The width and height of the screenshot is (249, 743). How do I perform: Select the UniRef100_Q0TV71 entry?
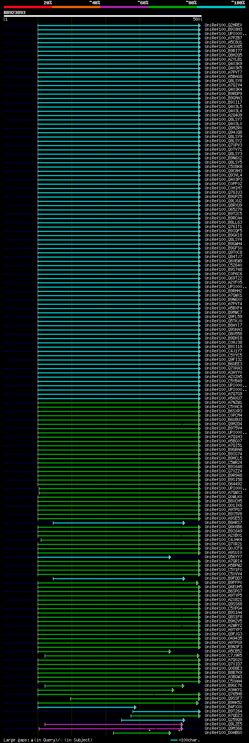coord(223,150)
